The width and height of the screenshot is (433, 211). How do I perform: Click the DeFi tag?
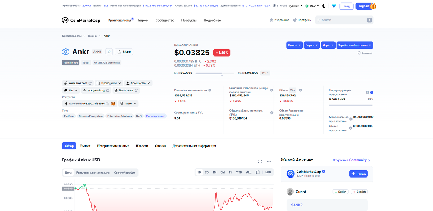click(139, 116)
